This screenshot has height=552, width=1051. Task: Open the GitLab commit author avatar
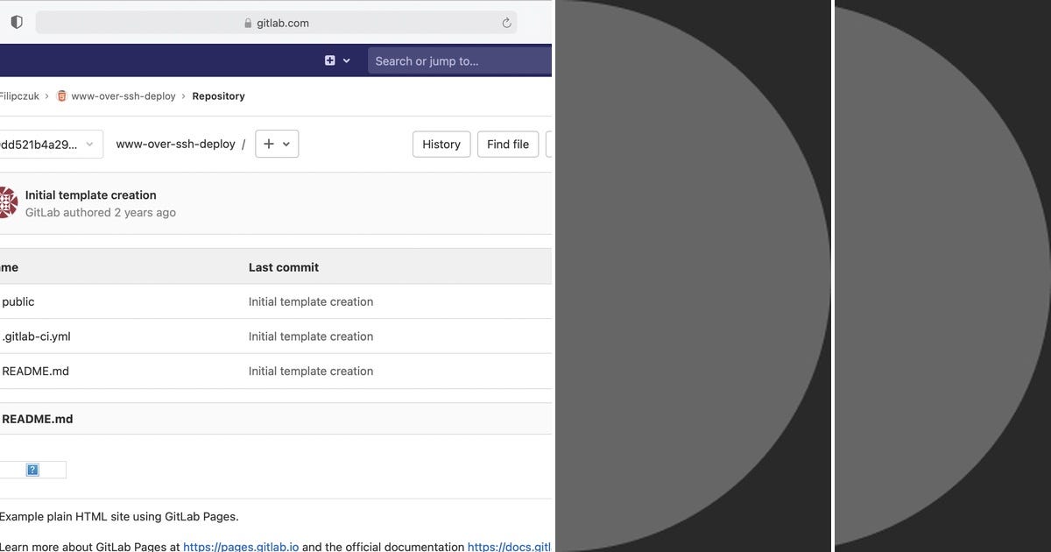pos(7,202)
